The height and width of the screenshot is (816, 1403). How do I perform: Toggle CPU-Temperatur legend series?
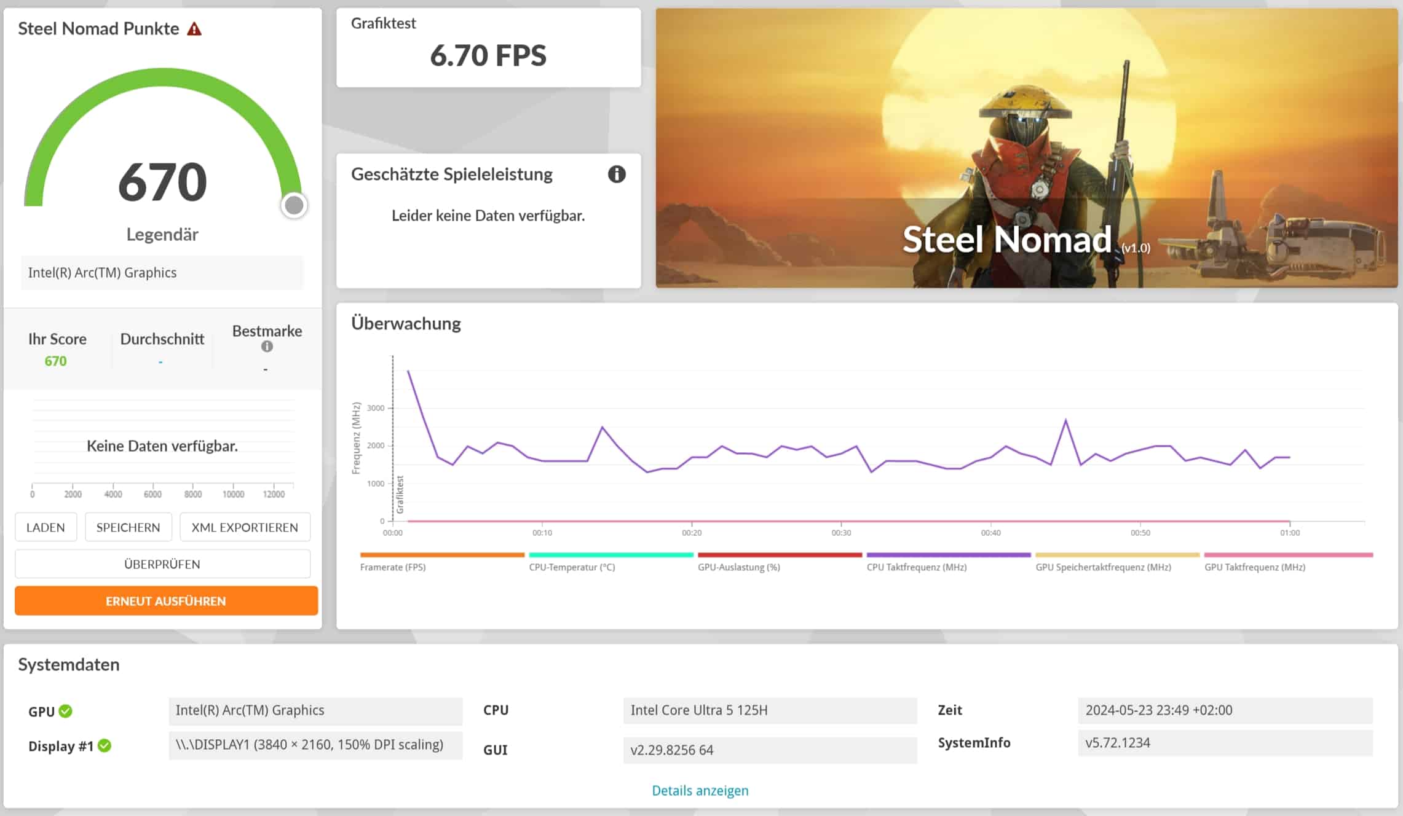[572, 567]
